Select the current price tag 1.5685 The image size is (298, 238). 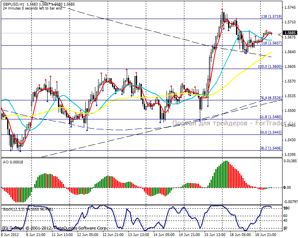(x=290, y=33)
